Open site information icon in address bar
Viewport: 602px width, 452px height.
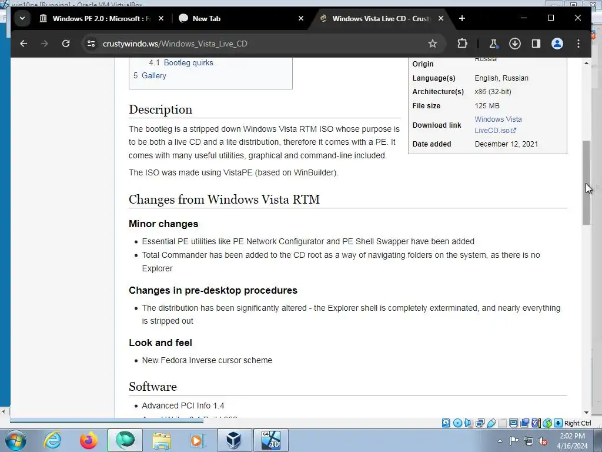(x=91, y=44)
